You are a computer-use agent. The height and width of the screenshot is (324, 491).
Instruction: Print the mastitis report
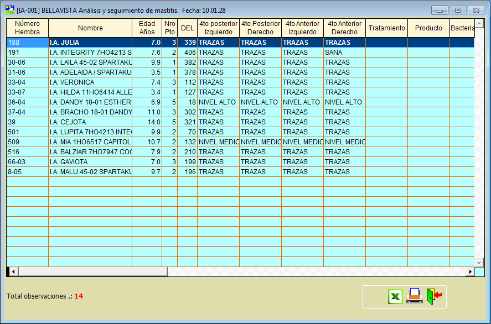click(414, 296)
